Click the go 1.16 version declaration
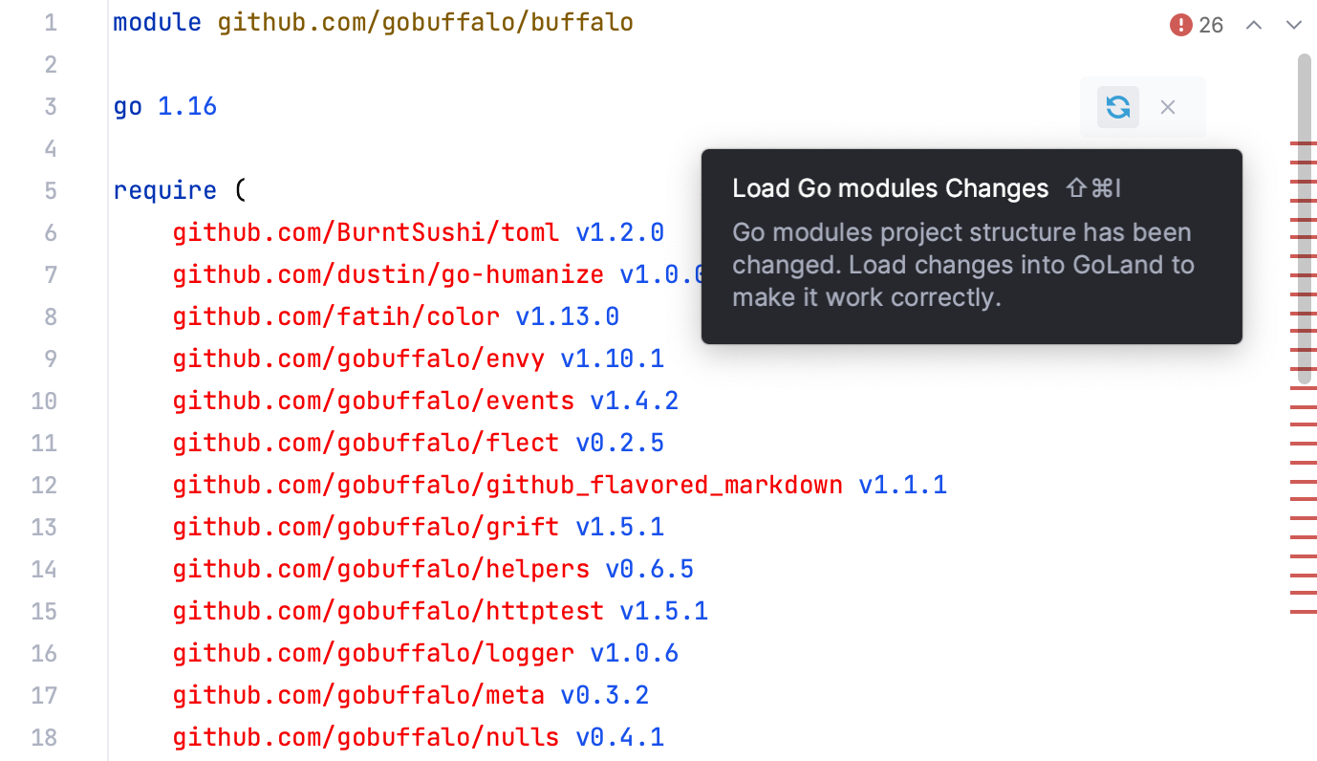The width and height of the screenshot is (1317, 761). (164, 106)
